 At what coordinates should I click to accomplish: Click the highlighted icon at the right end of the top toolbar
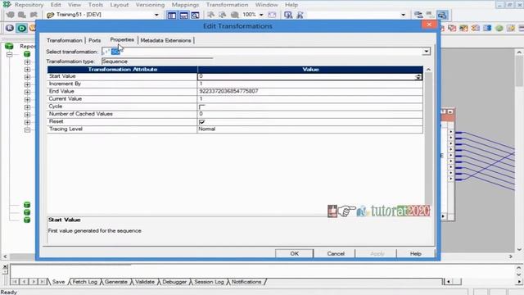tap(442, 15)
